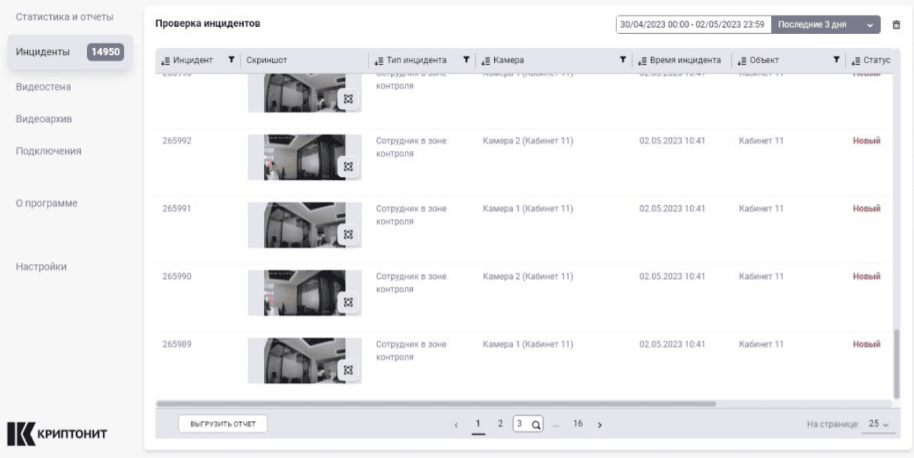914x458 pixels.
Task: Open filter for Объект column
Action: pyautogui.click(x=837, y=61)
